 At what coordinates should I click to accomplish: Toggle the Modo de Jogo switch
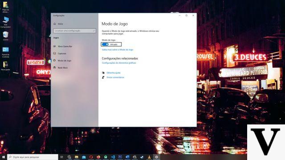[x=105, y=44]
